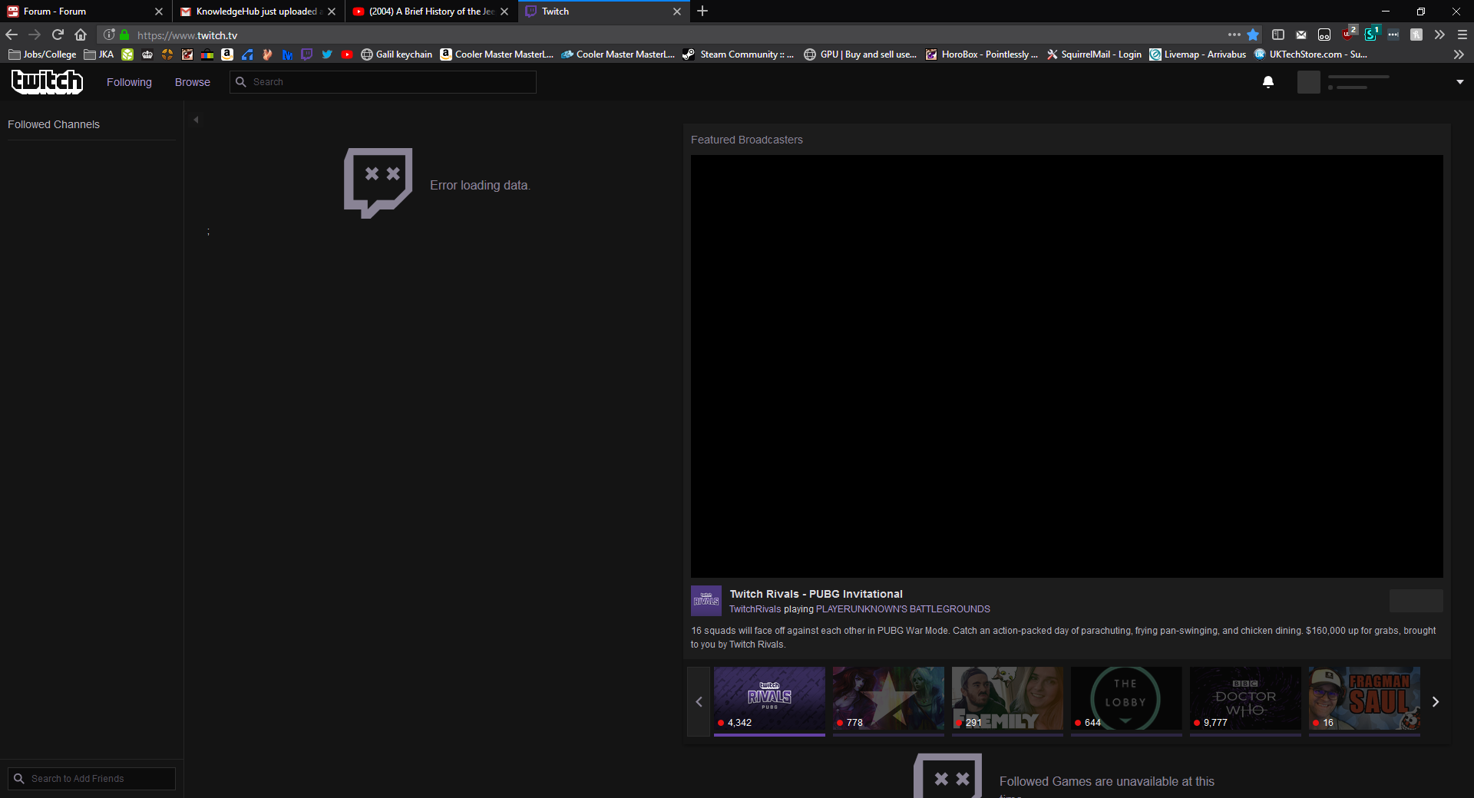Focus the Twitch Search box
The height and width of the screenshot is (798, 1474).
point(383,82)
